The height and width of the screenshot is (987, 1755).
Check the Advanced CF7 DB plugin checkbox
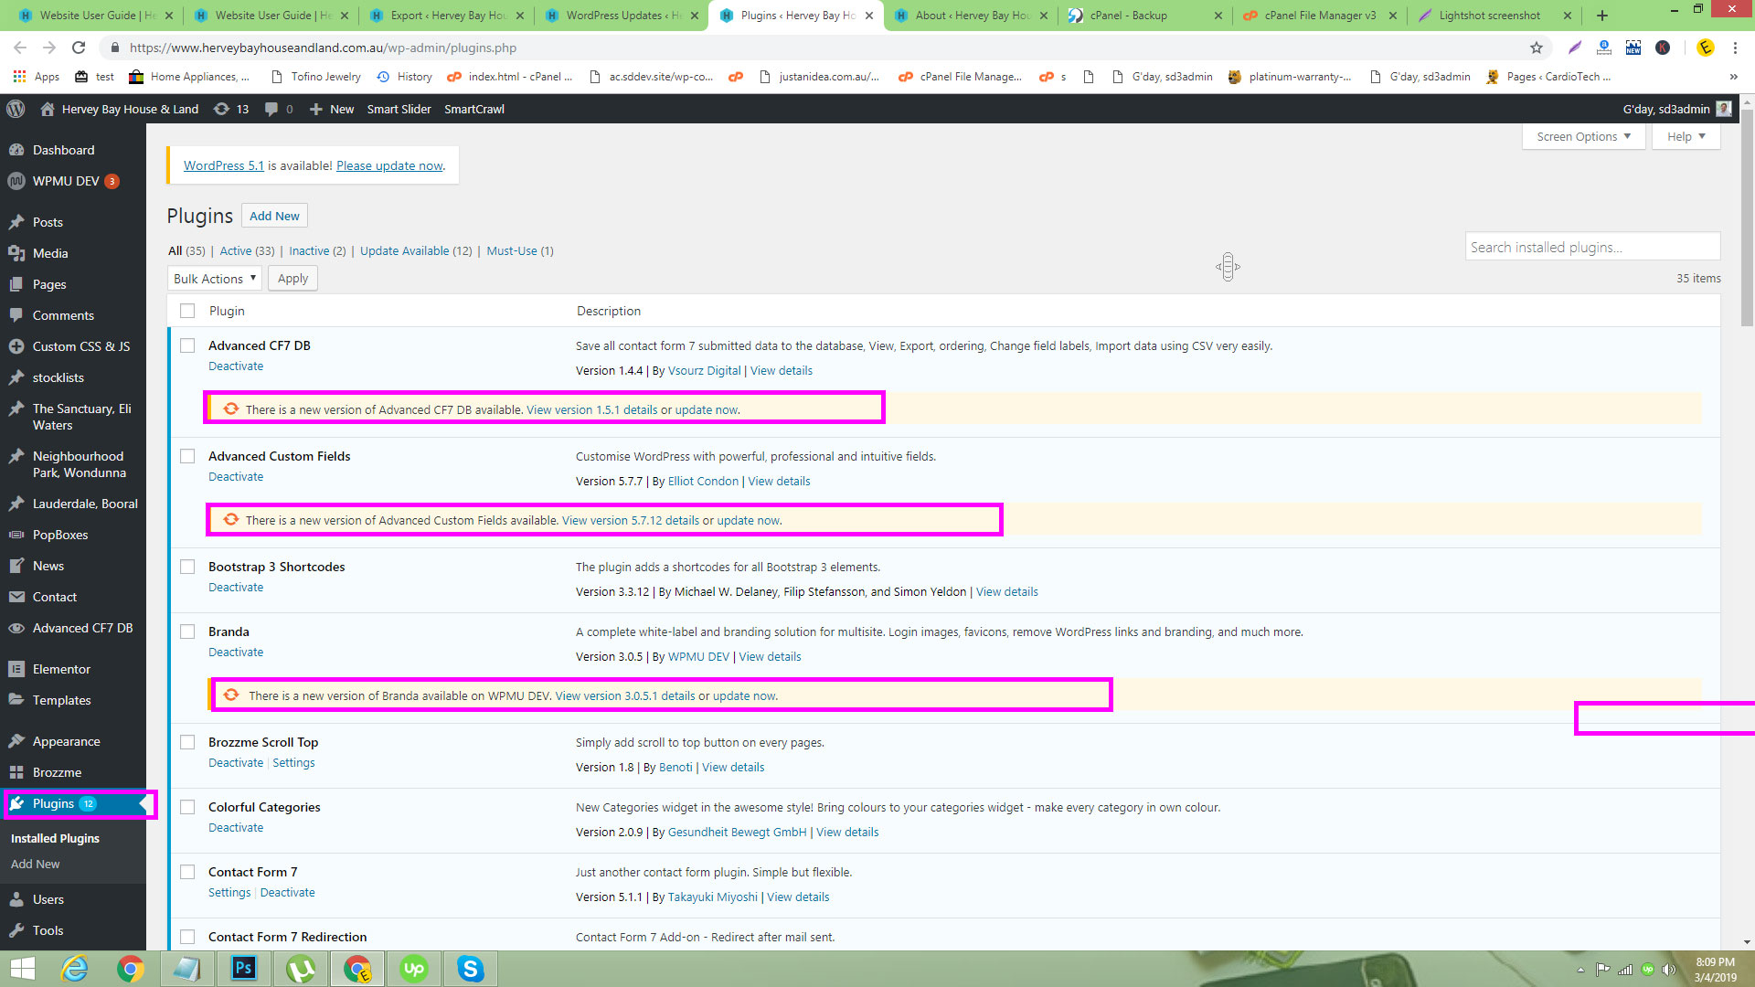click(x=187, y=345)
